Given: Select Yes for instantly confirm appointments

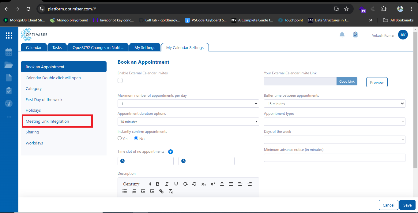Looking at the screenshot, I should tap(120, 138).
